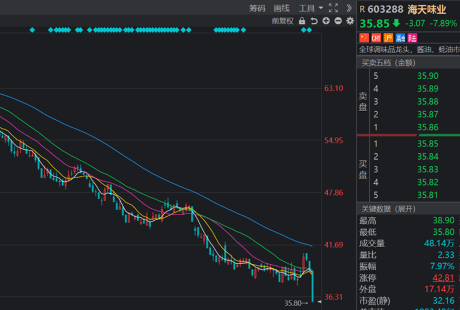Click the 47.86 price axis label

click(333, 193)
